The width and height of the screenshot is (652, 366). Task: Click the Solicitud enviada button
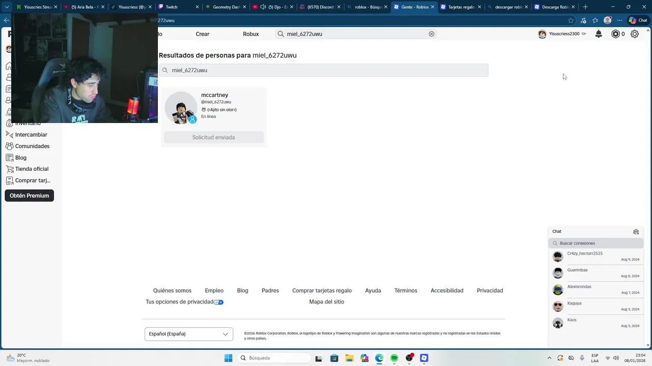tap(213, 137)
